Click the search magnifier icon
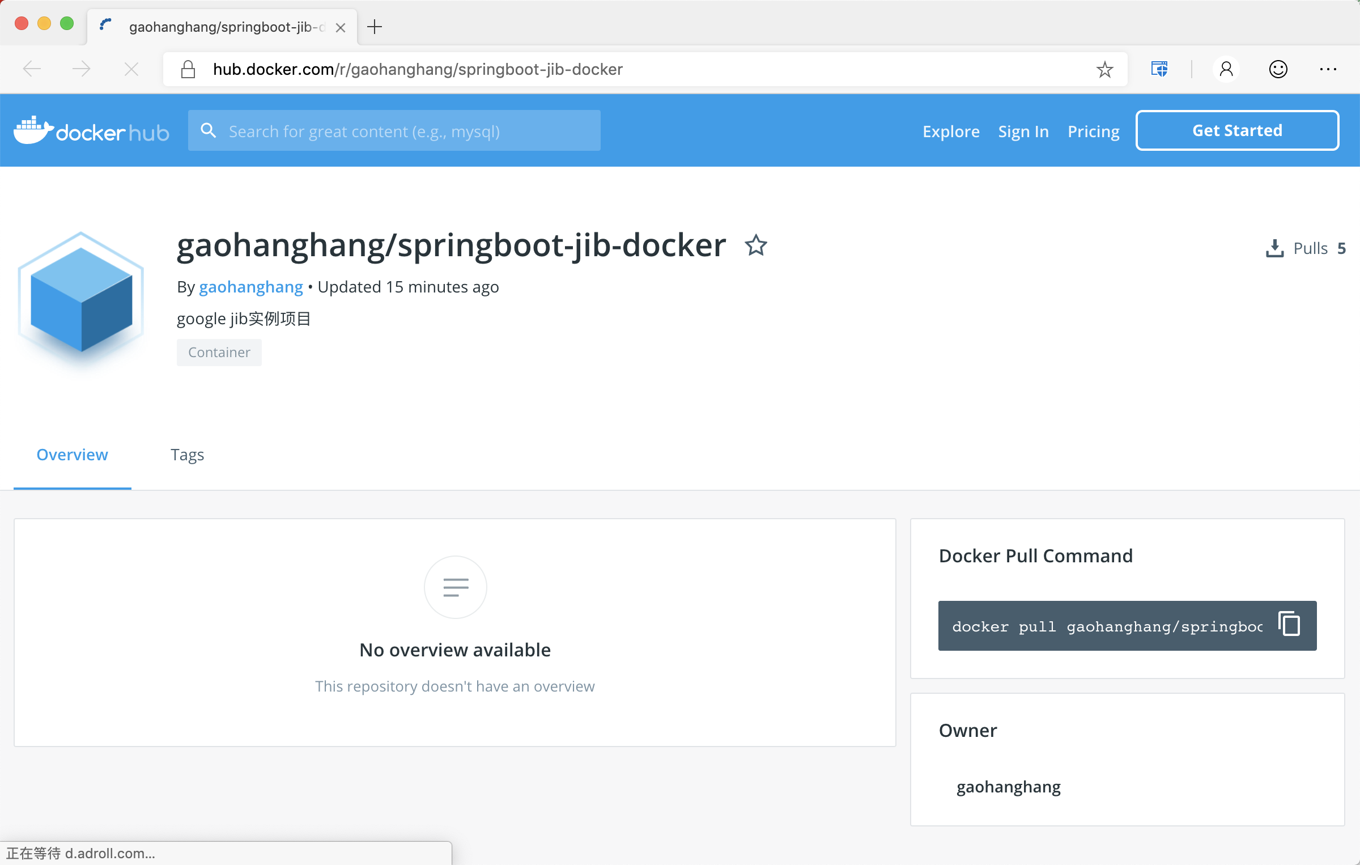1360x865 pixels. pyautogui.click(x=209, y=131)
